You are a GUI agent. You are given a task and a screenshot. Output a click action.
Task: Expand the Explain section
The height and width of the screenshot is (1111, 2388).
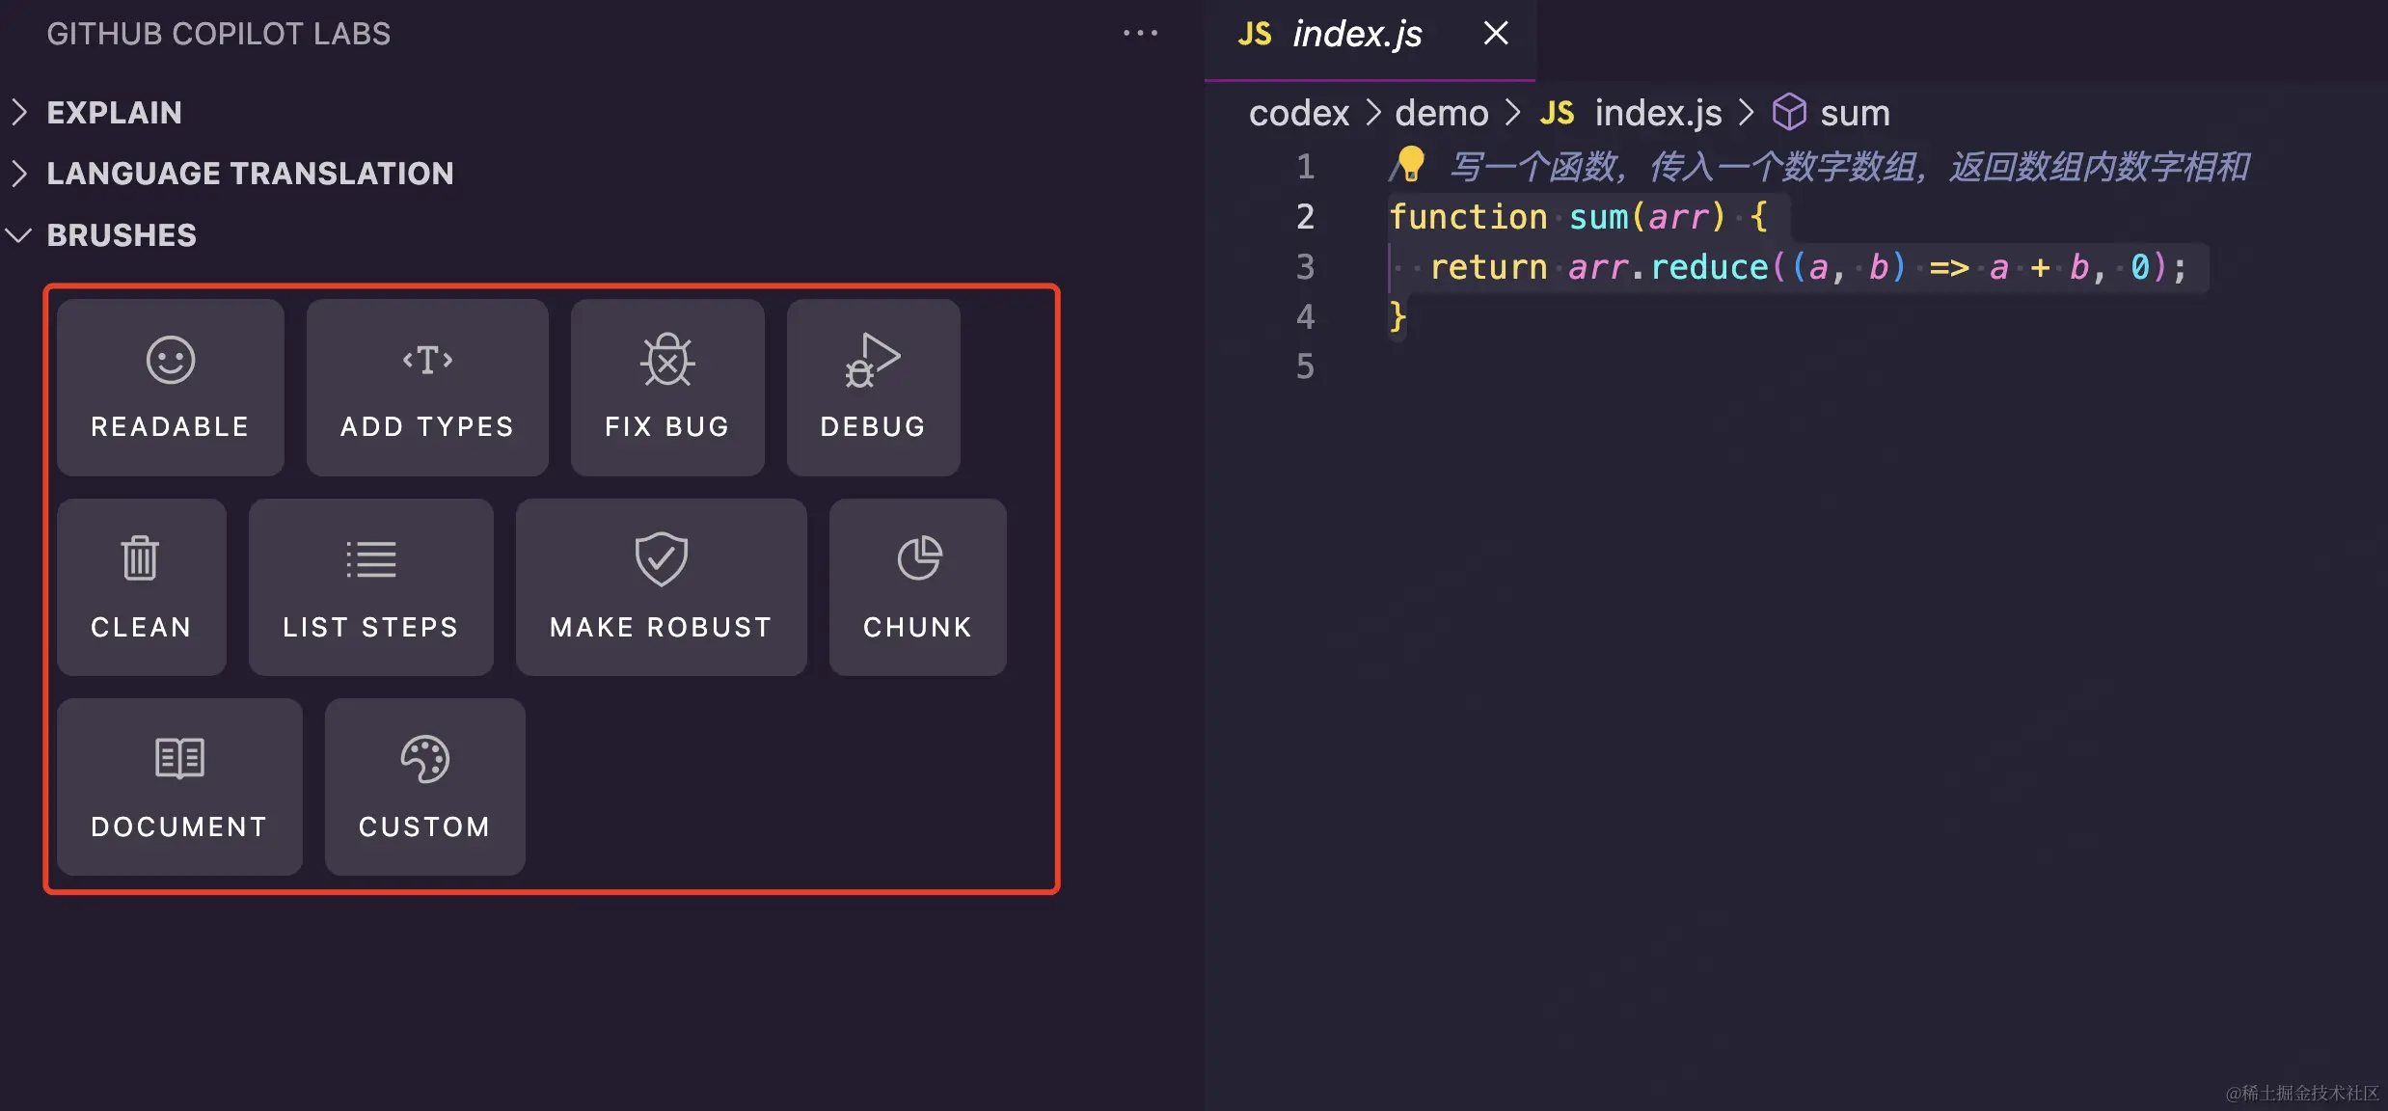114,113
